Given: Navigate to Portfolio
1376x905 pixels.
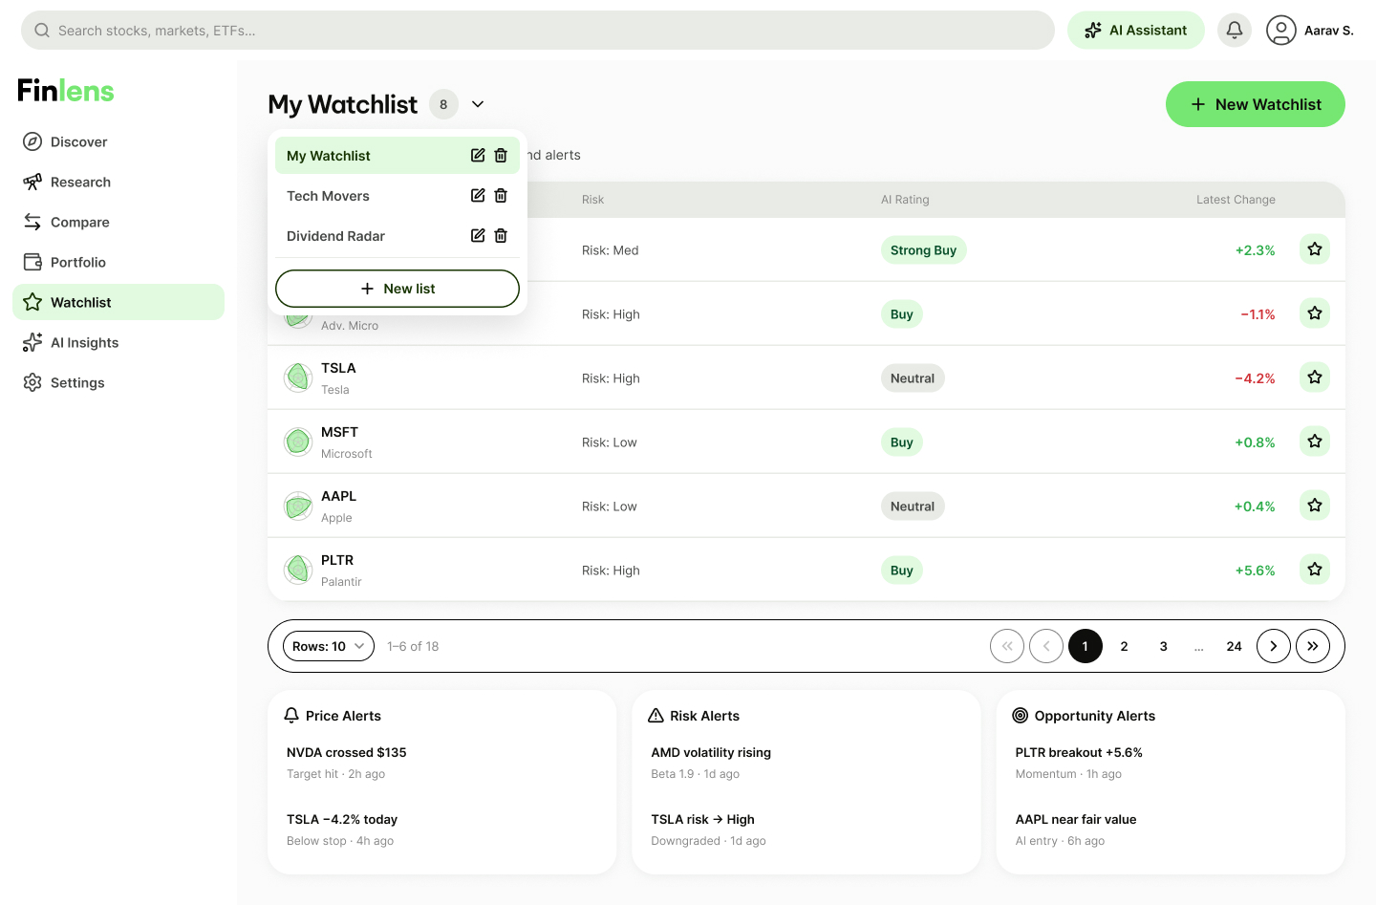Looking at the screenshot, I should [x=118, y=262].
